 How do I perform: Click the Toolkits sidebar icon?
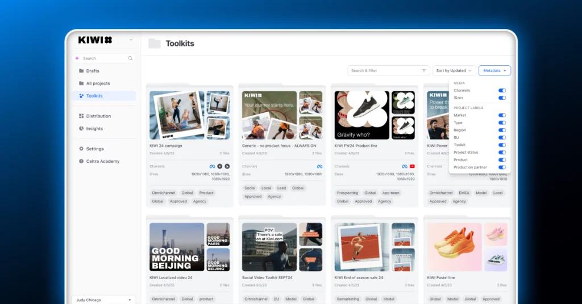coord(81,95)
